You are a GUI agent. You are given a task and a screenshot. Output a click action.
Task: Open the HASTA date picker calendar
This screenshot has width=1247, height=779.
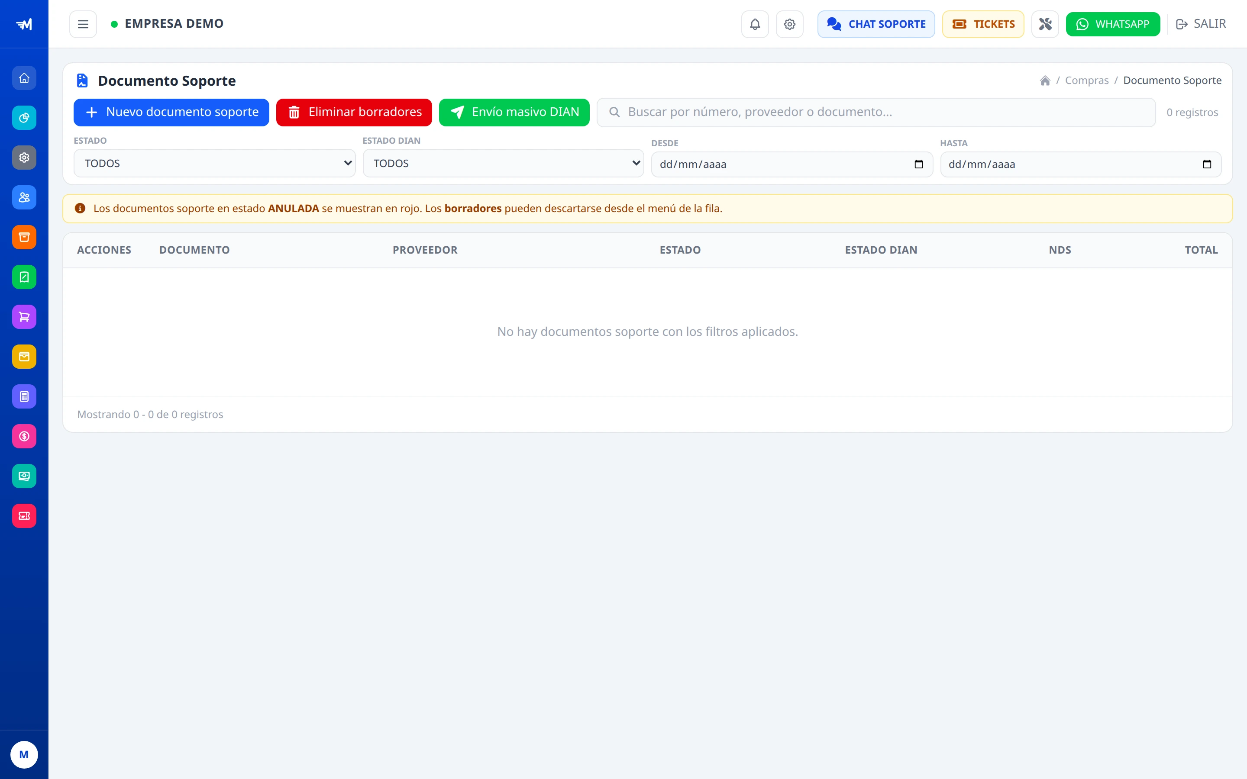tap(1207, 164)
